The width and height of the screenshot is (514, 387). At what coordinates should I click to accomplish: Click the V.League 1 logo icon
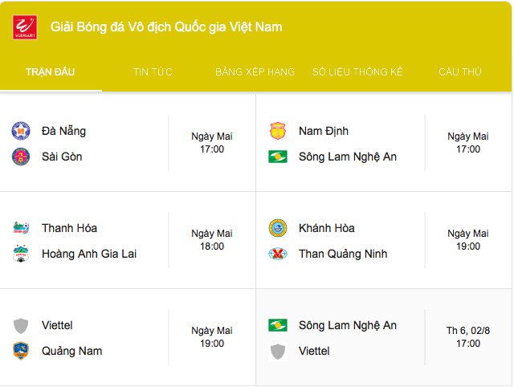[24, 27]
